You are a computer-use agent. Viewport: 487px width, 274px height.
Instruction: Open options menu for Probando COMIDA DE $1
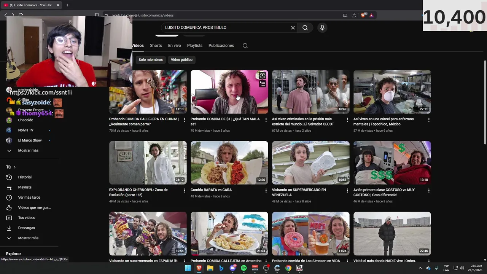(266, 119)
